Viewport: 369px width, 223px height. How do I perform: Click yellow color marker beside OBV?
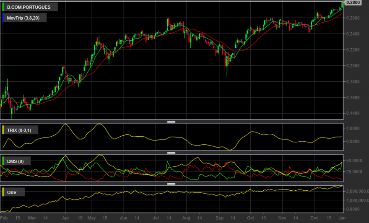3,192
